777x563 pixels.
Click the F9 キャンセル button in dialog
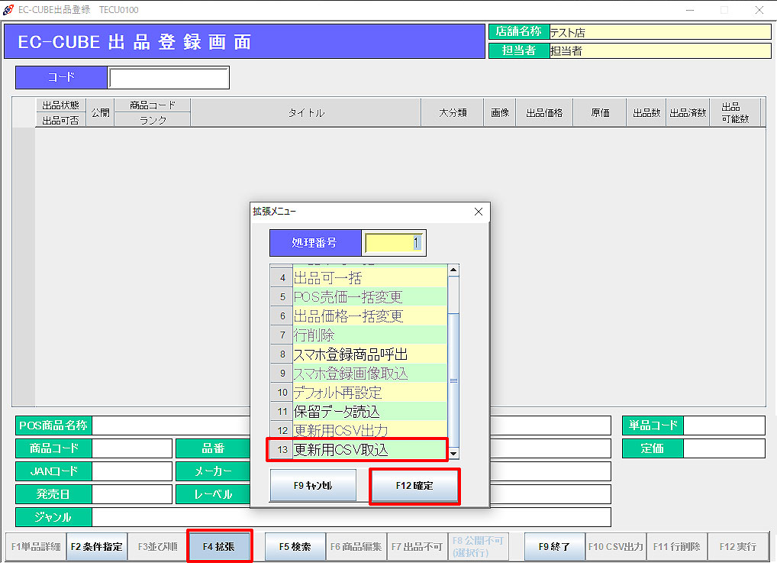click(313, 486)
